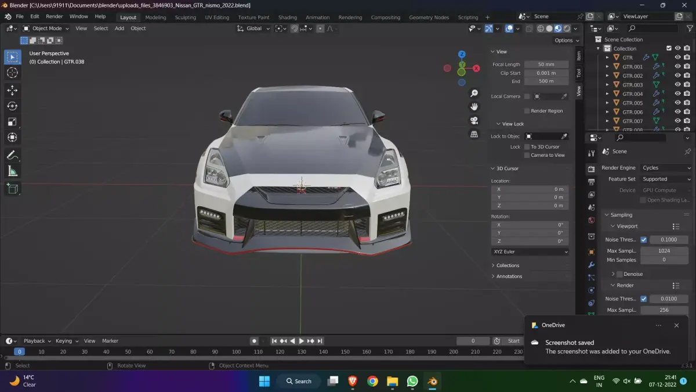Click the play animation button
This screenshot has width=696, height=392.
(x=302, y=341)
